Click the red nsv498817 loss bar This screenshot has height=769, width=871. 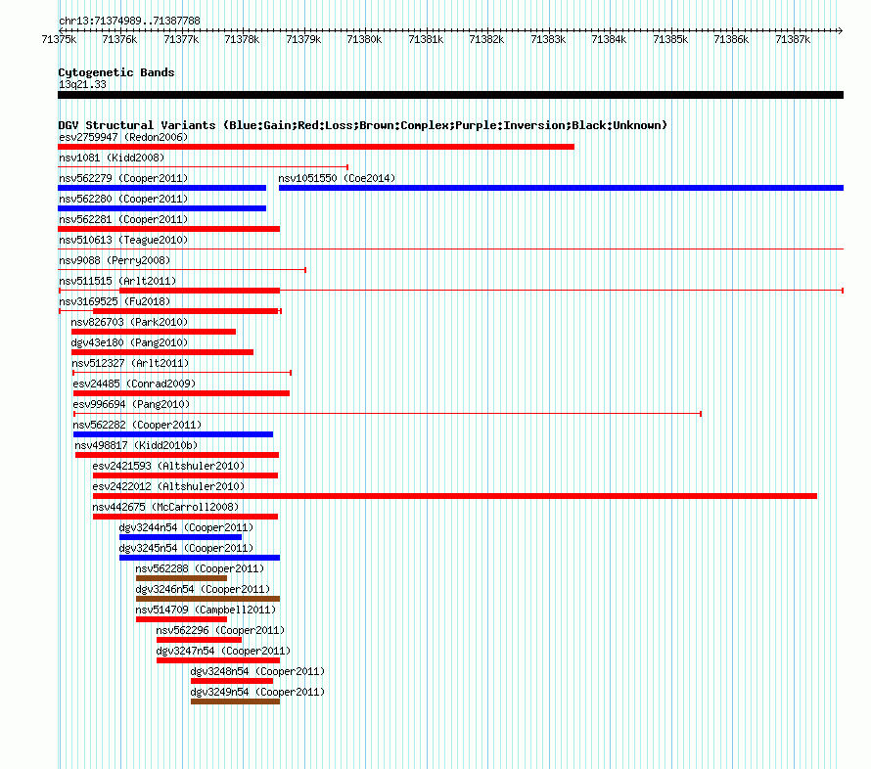click(176, 455)
